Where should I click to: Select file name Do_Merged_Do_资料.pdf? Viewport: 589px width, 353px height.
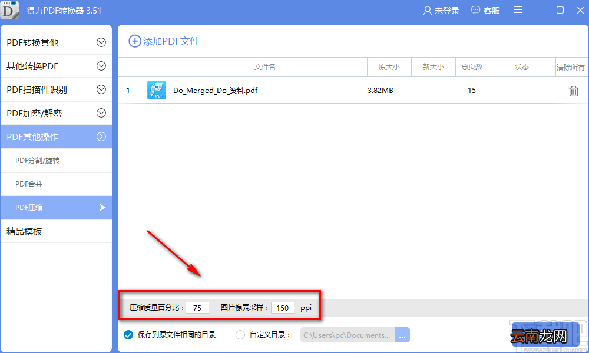[x=215, y=91]
